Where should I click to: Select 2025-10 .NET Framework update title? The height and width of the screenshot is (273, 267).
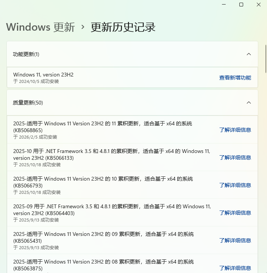[112, 154]
